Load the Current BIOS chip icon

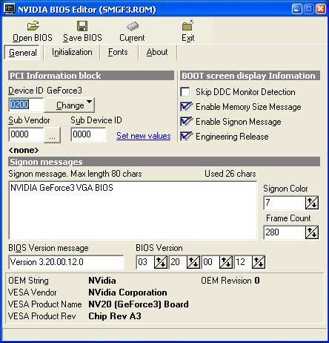click(133, 26)
